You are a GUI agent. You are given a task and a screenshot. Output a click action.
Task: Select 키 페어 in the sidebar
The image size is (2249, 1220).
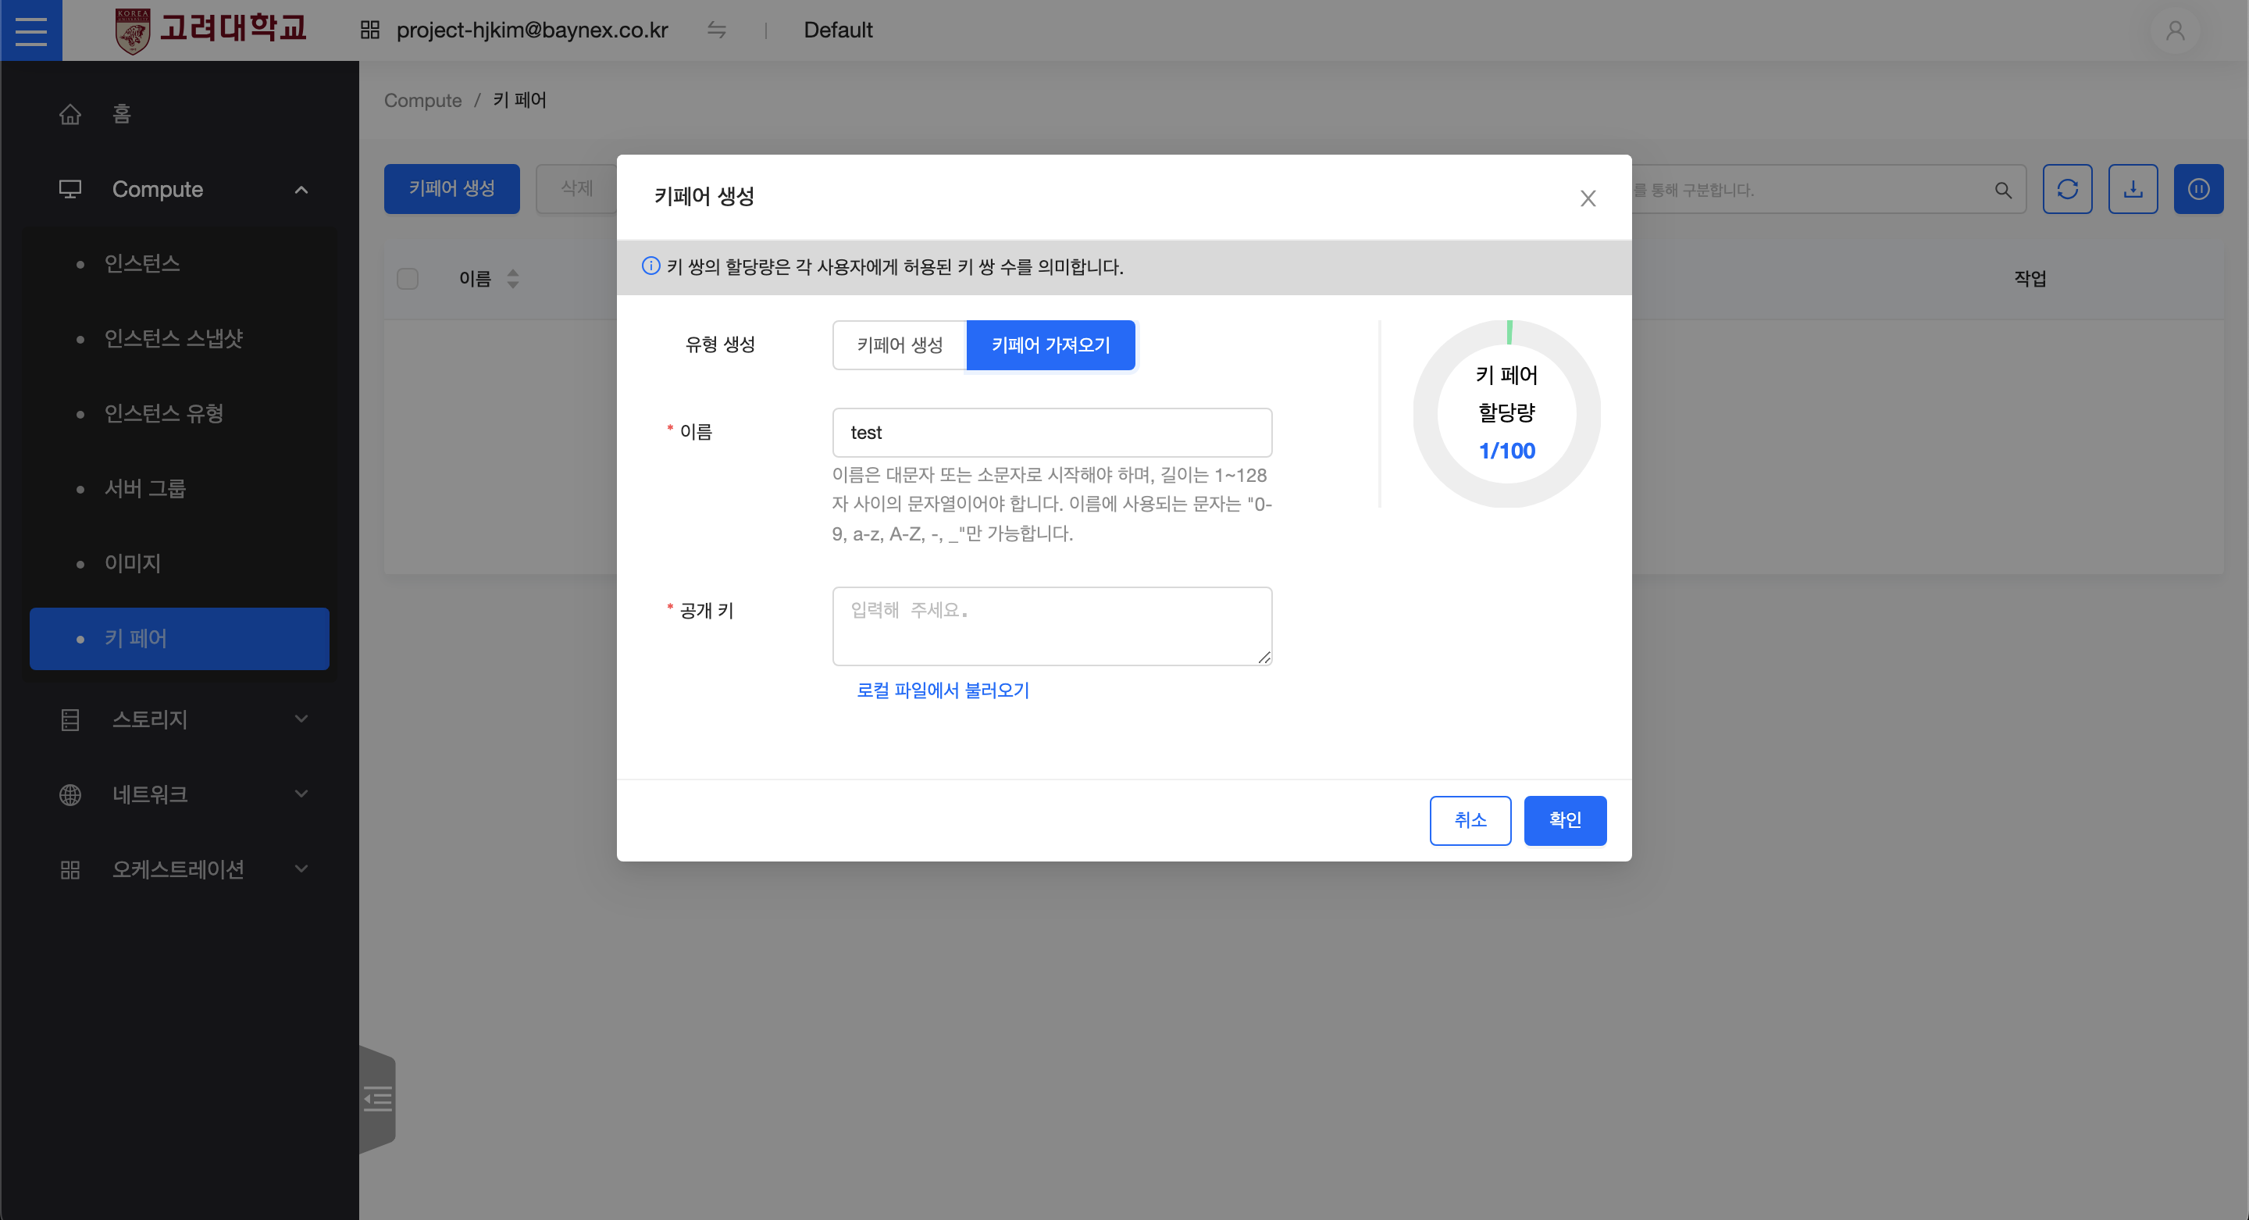179,639
